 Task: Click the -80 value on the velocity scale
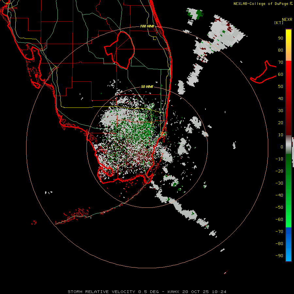pos(279,244)
